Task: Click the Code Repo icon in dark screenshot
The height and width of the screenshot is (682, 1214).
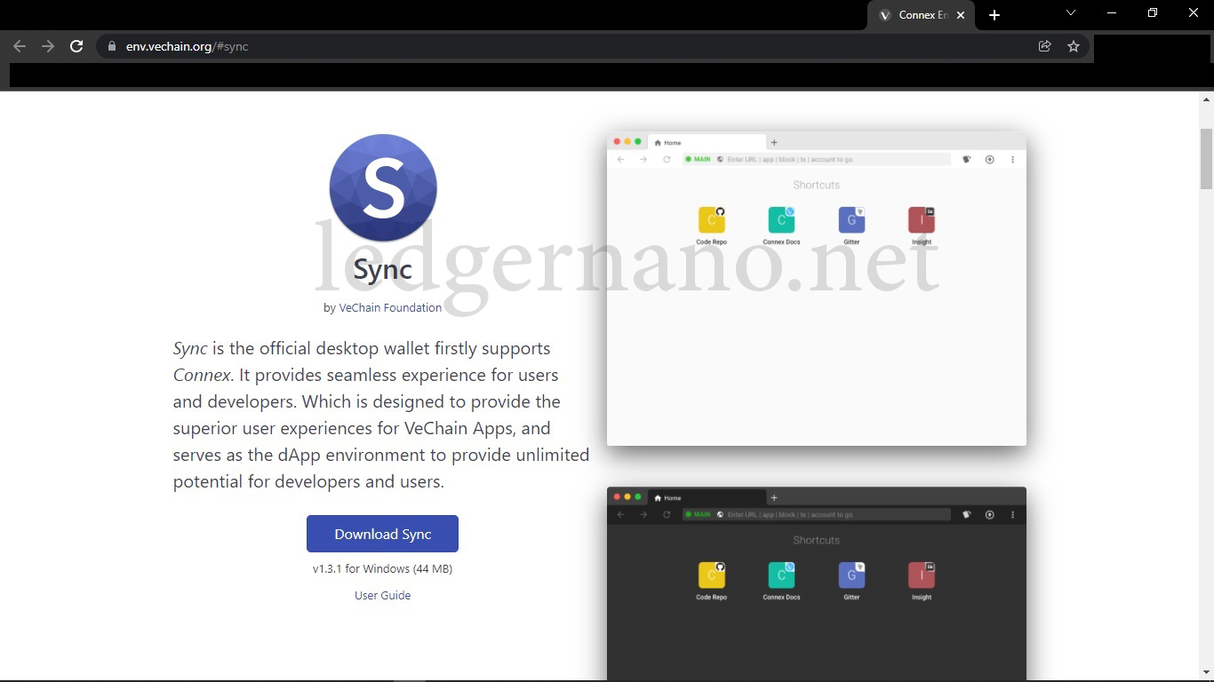Action: 711,575
